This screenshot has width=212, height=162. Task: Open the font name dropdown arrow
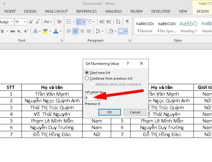click(12, 22)
